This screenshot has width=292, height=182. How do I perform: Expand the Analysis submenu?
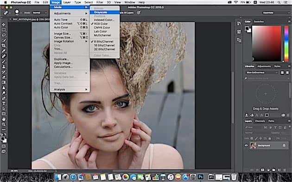[x=70, y=90]
